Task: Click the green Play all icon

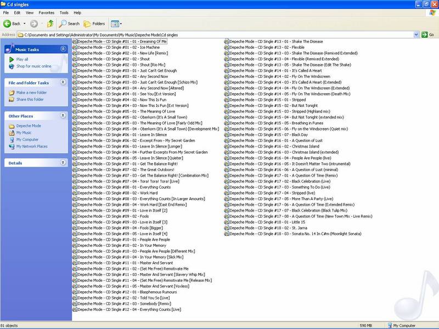Action: coord(12,59)
